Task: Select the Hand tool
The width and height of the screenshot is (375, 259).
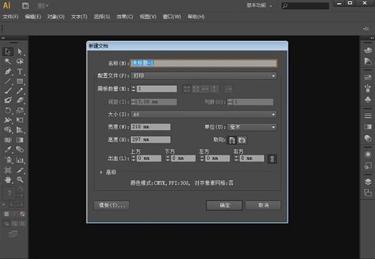Action: tap(7, 180)
